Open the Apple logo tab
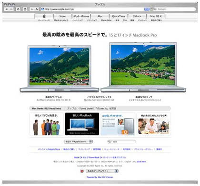The height and width of the screenshot is (186, 200). coord(44,16)
